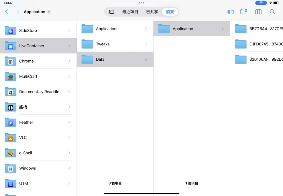Viewport: 283px width, 196px height.
Task: Open the MultiCraft folder icon
Action: pyautogui.click(x=10, y=77)
